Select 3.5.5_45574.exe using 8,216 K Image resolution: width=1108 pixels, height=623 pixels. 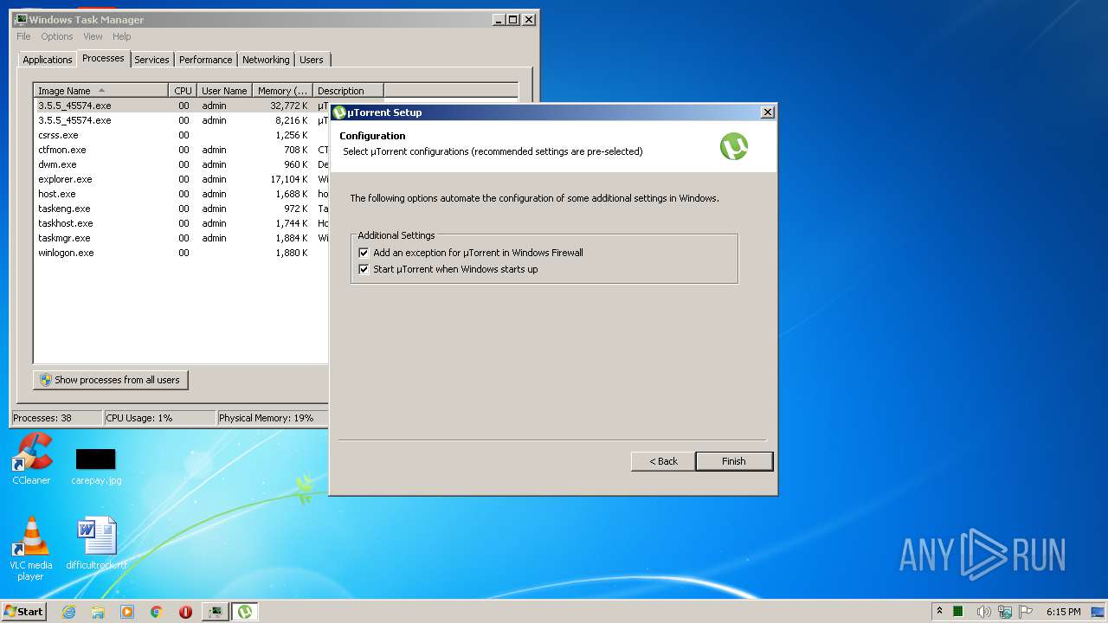tap(182, 120)
